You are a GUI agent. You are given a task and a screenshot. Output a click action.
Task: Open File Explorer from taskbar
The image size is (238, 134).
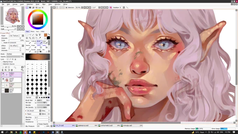(12, 132)
